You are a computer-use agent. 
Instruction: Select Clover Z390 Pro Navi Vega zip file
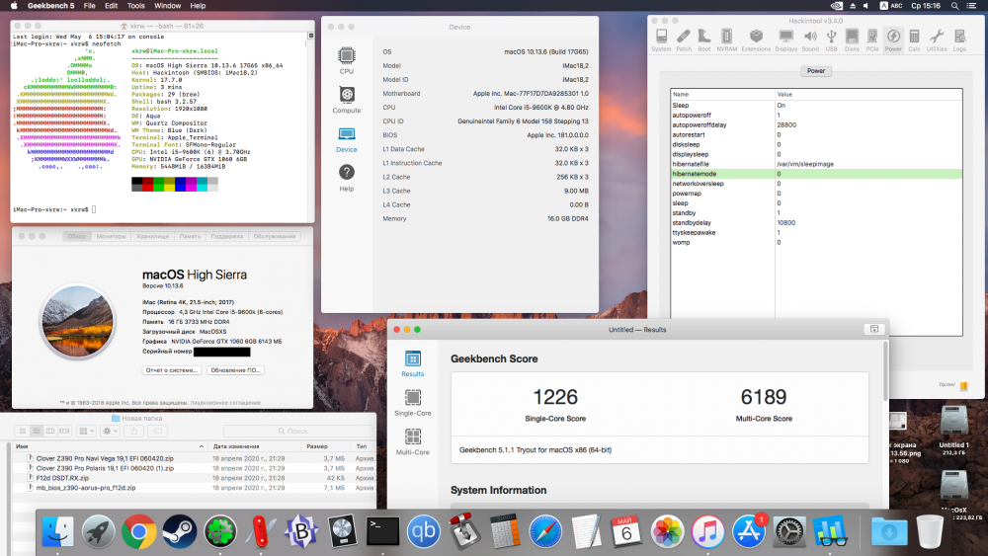click(105, 459)
